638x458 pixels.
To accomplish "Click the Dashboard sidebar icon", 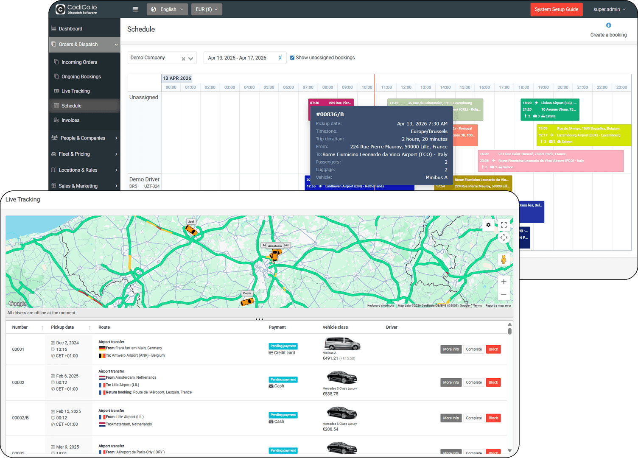I will (x=54, y=28).
